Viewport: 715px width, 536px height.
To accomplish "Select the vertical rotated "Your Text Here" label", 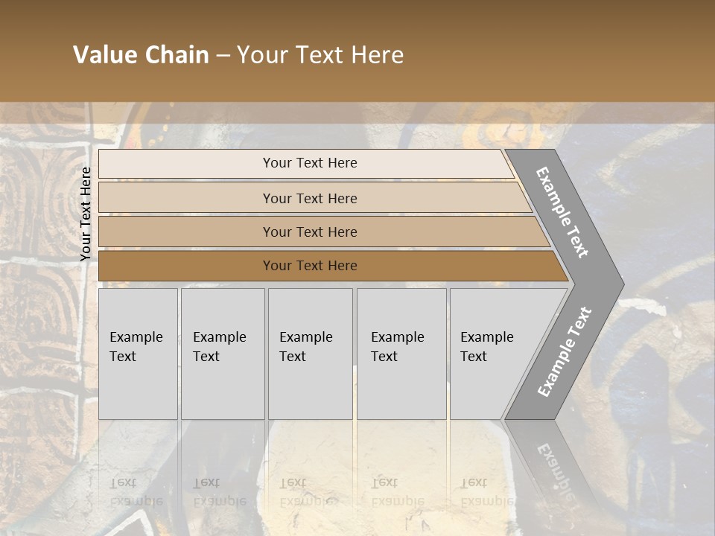I will tap(86, 214).
